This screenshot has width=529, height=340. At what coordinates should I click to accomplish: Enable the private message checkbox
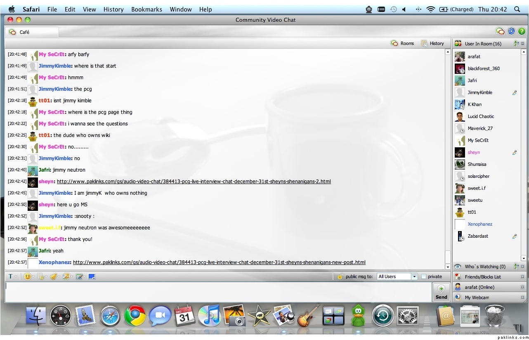coord(424,277)
